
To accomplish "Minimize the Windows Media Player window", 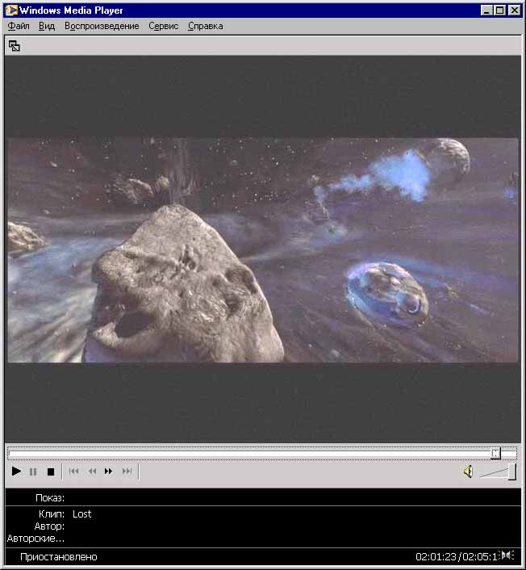I will pos(486,10).
